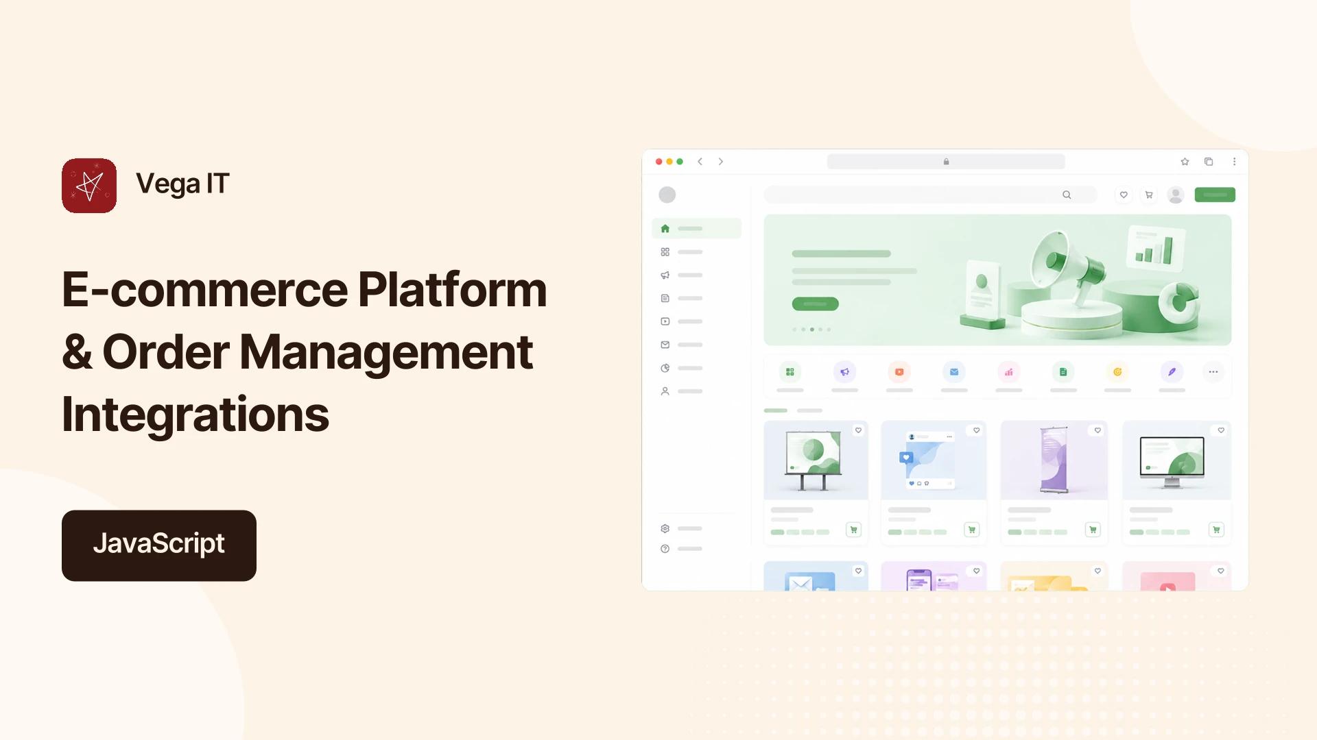Open the mail envelope sidebar item
This screenshot has width=1317, height=740.
coord(682,345)
